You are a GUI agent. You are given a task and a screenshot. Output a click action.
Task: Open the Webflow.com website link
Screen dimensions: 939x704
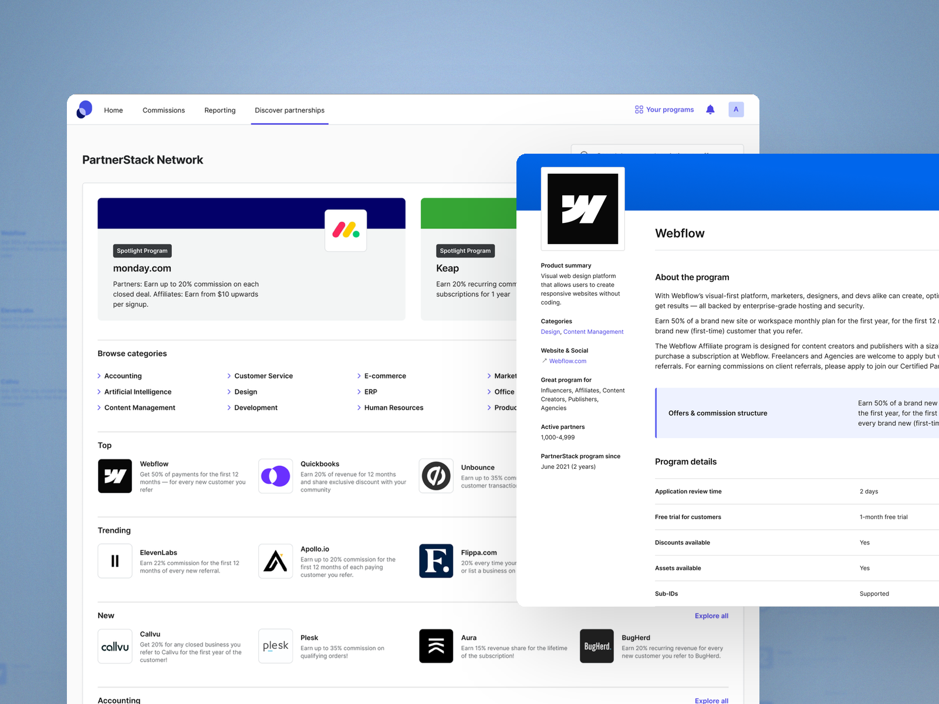coord(568,361)
